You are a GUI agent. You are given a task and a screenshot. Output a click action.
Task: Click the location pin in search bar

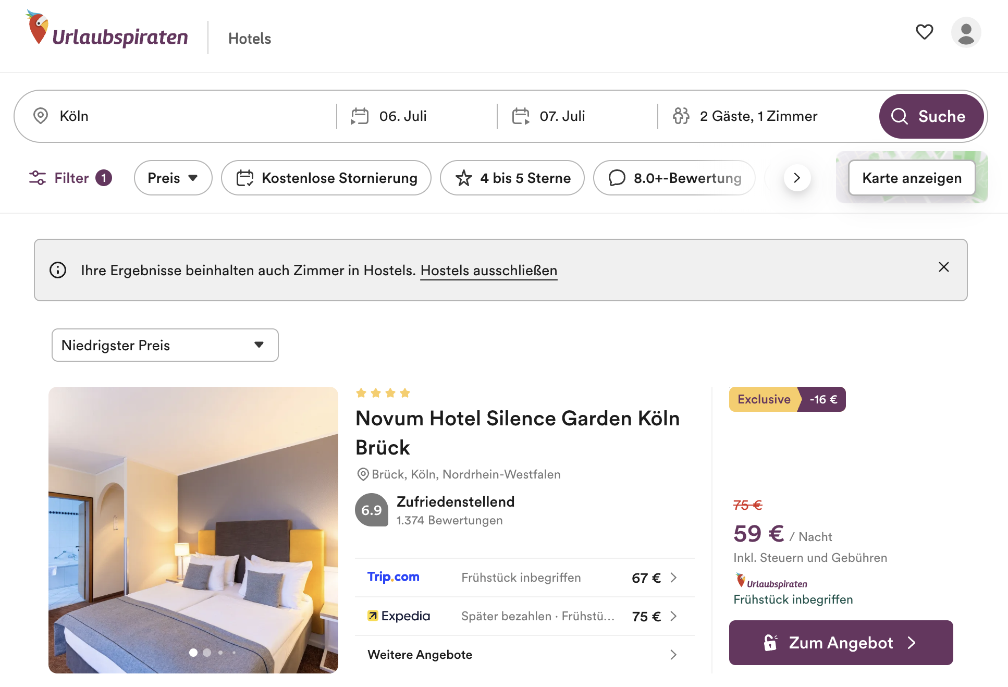point(41,116)
